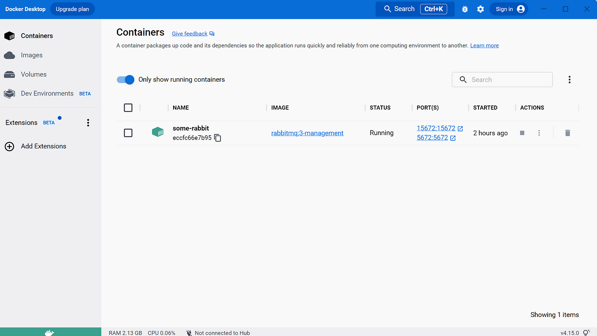This screenshot has width=597, height=336.
Task: Sort by the IMAGE column header
Action: point(280,108)
